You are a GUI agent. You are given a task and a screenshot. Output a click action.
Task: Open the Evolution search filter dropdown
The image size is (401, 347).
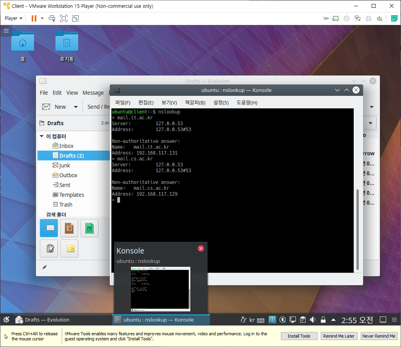[370, 123]
